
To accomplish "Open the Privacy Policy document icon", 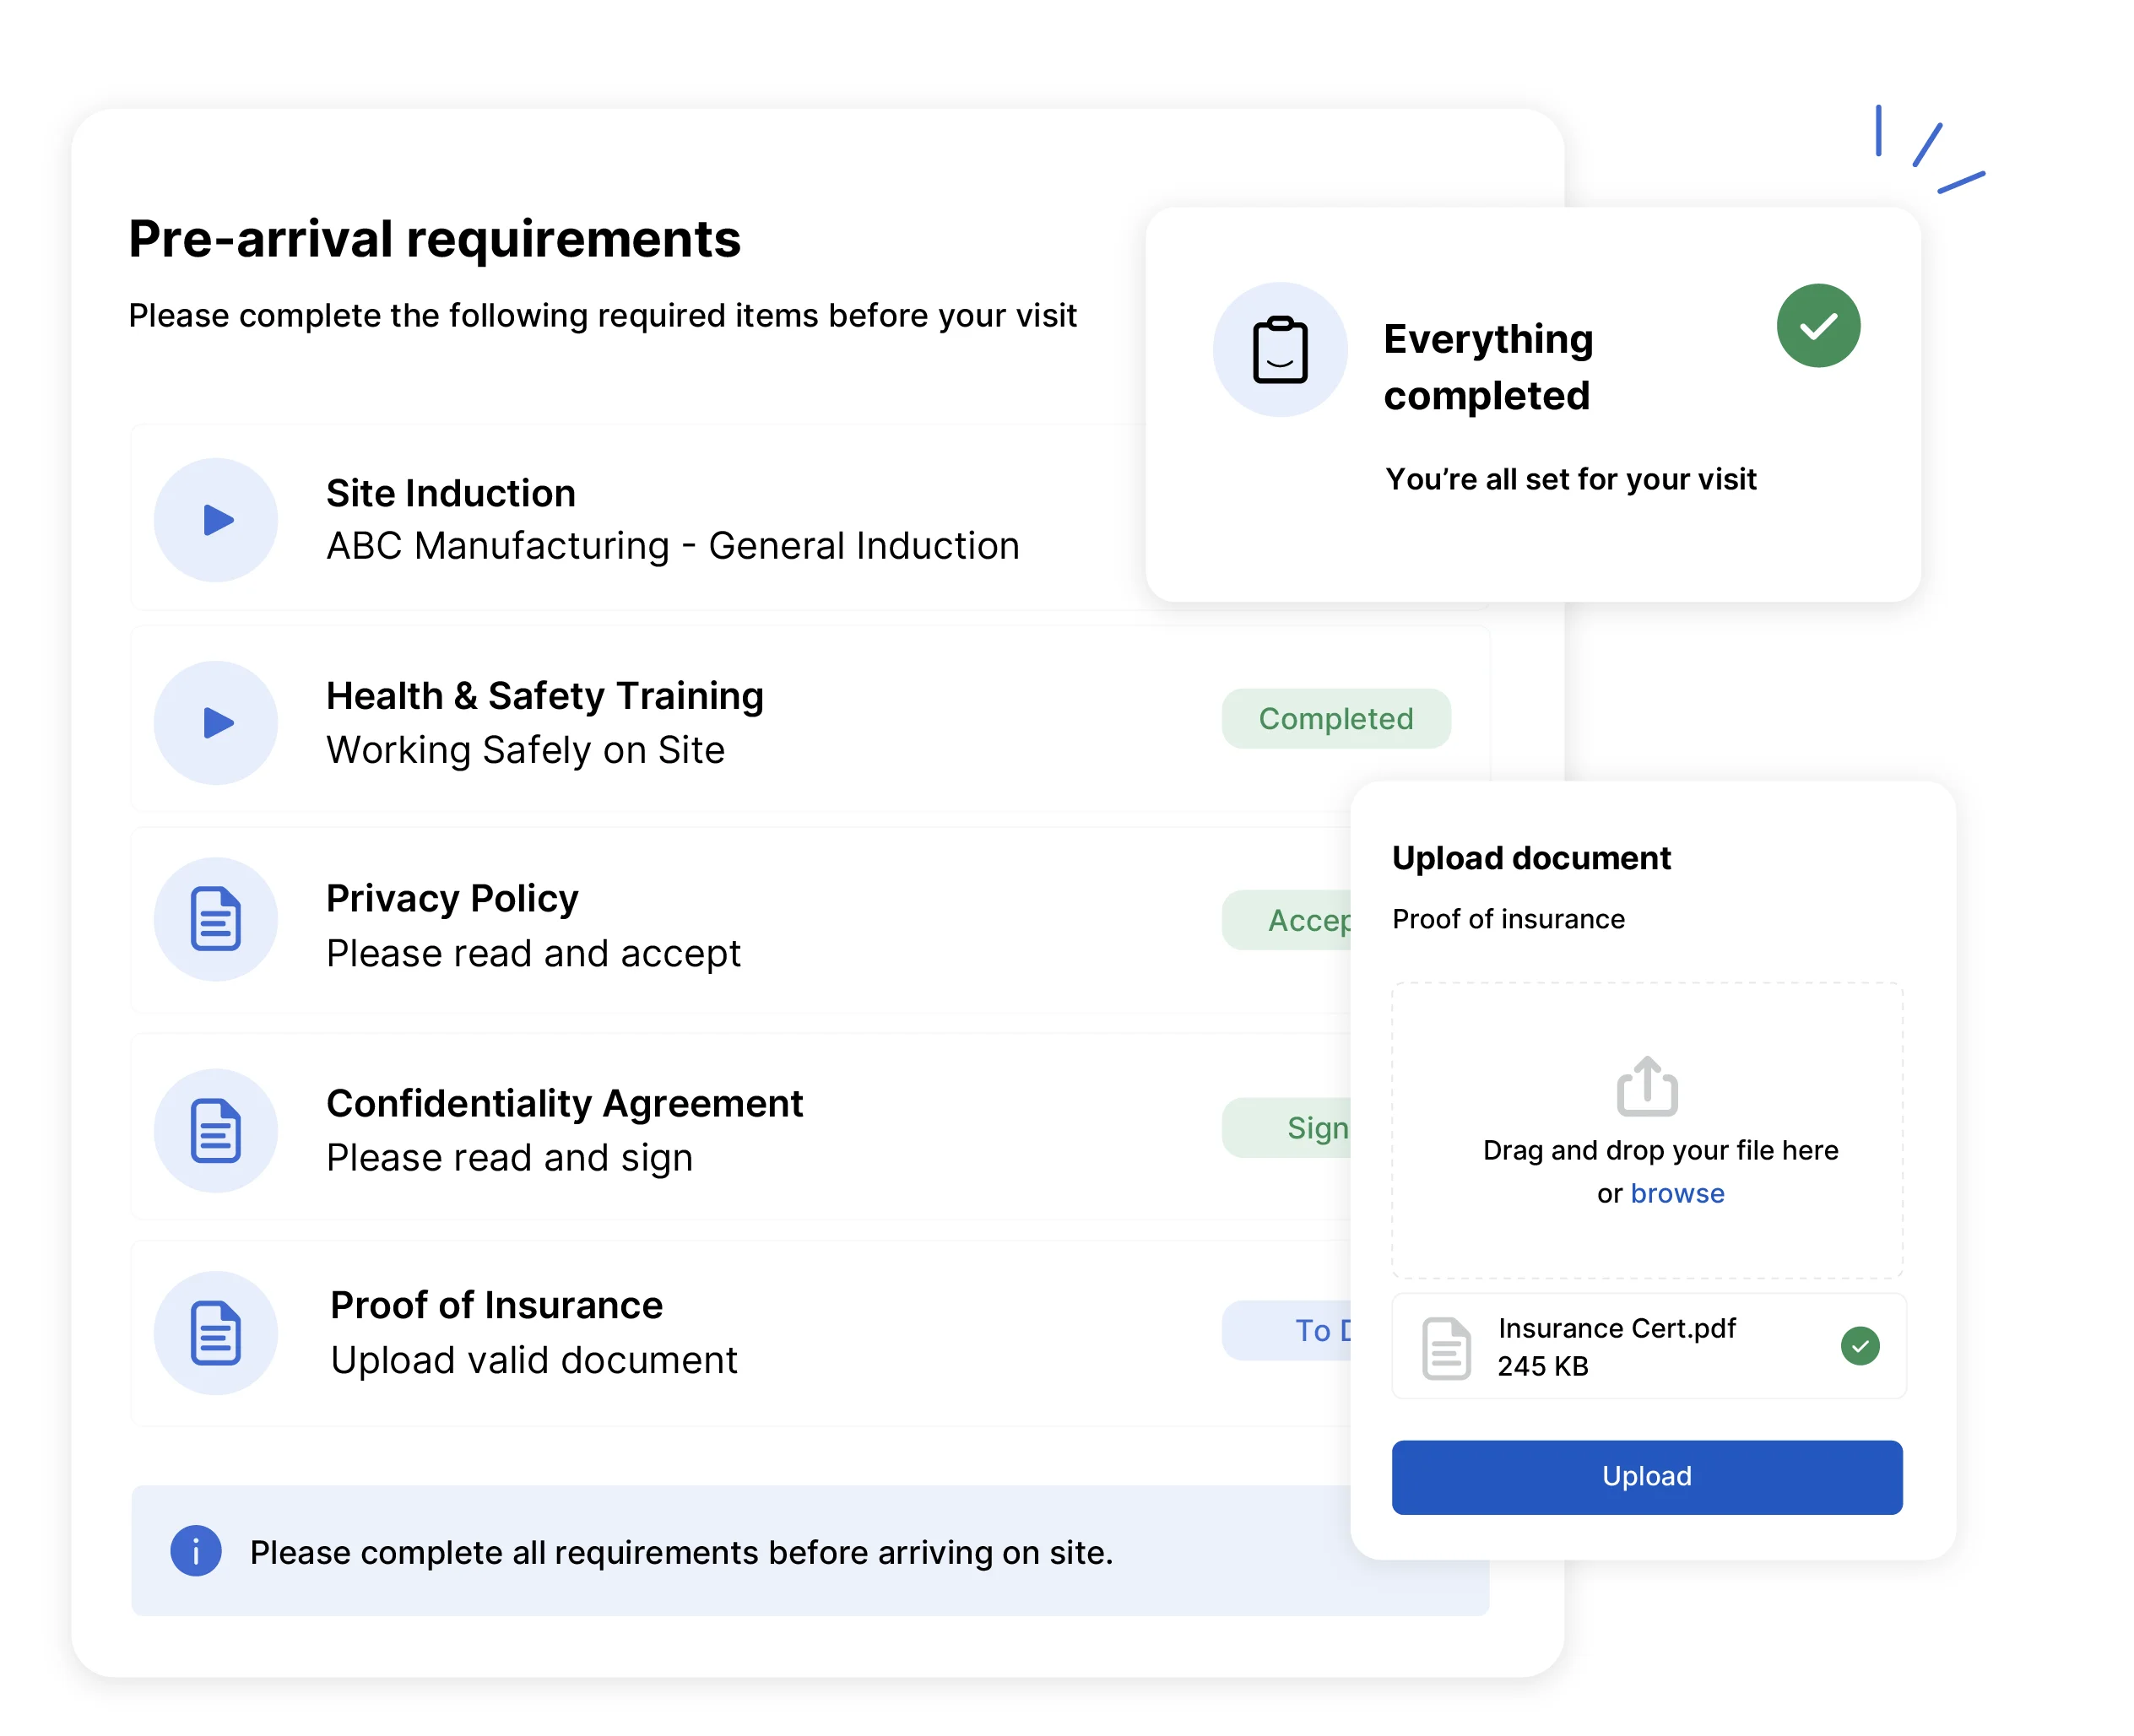I will tap(215, 919).
